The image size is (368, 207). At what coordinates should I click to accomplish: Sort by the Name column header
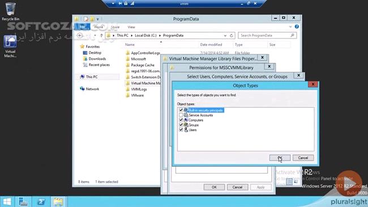click(130, 45)
